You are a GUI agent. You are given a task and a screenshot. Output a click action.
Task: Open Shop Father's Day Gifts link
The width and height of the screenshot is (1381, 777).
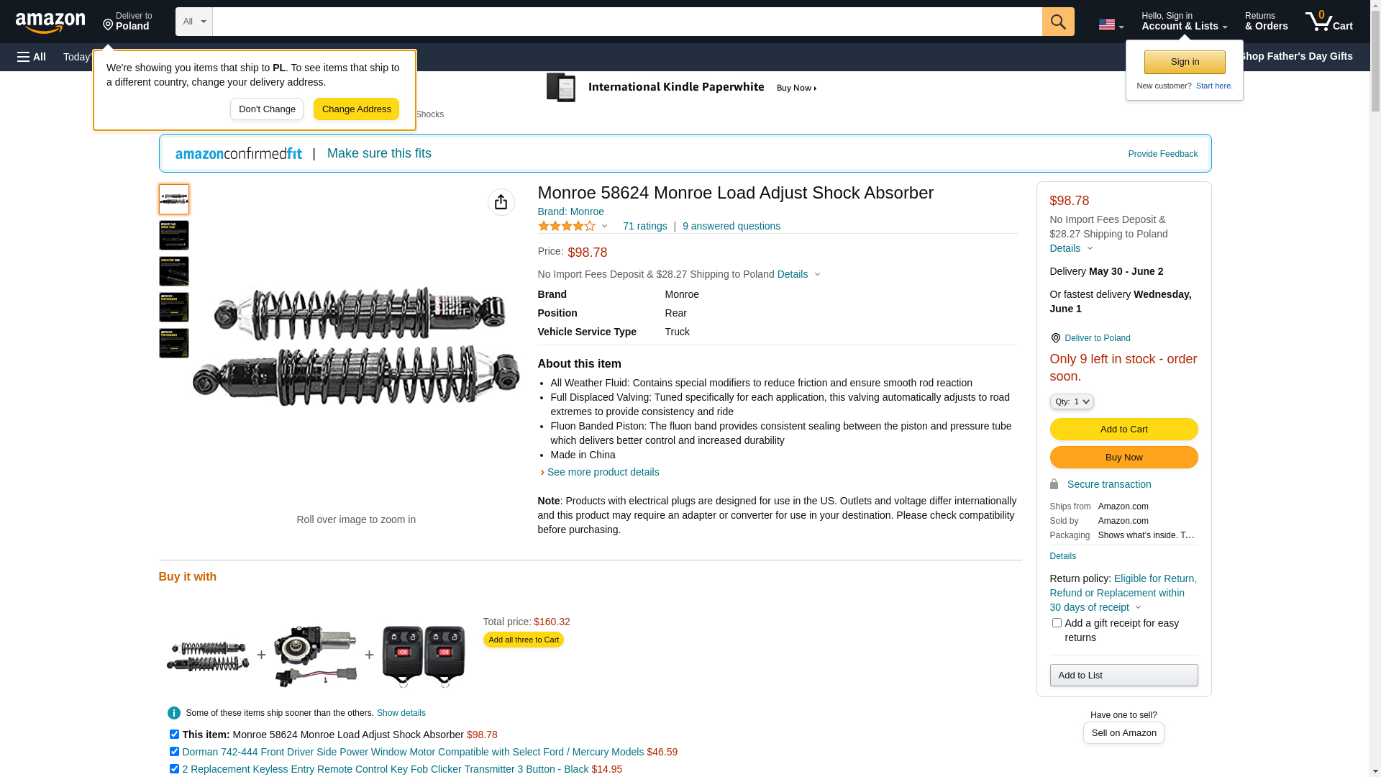[x=1295, y=56]
